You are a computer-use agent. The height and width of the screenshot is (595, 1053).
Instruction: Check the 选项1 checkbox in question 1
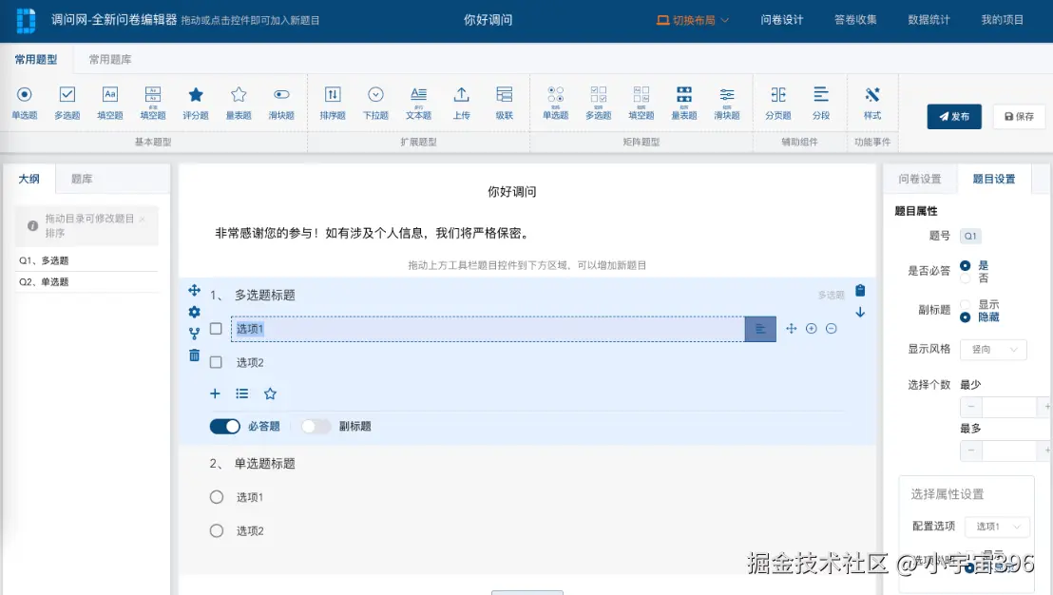pos(216,329)
